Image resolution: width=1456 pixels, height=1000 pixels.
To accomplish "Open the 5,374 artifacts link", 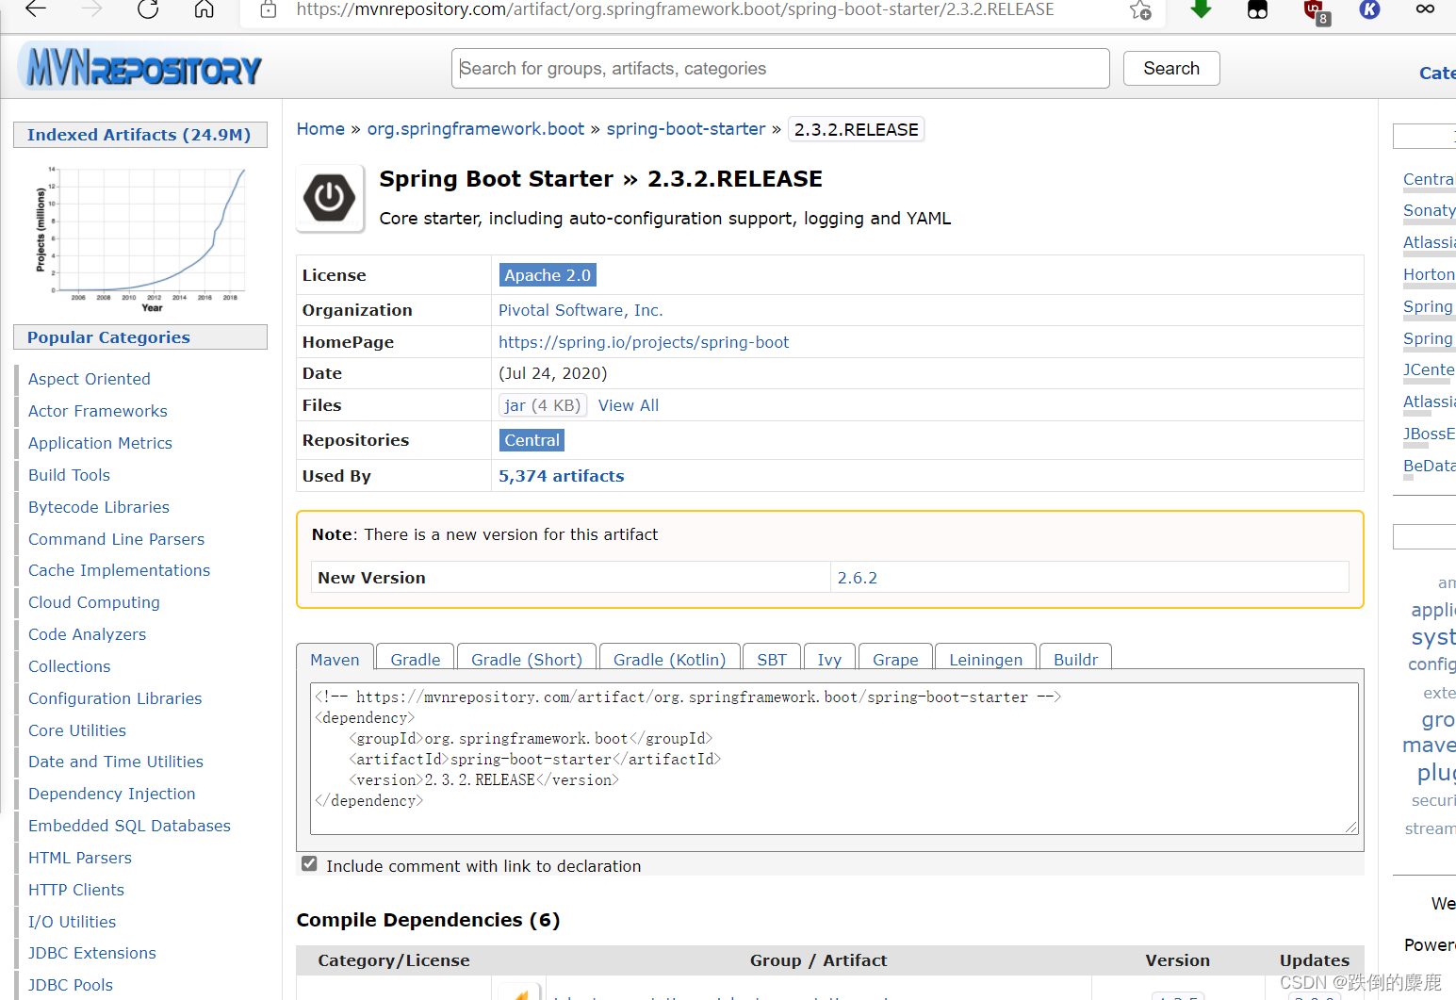I will coord(562,476).
